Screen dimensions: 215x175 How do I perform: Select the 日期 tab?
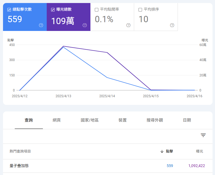187,120
